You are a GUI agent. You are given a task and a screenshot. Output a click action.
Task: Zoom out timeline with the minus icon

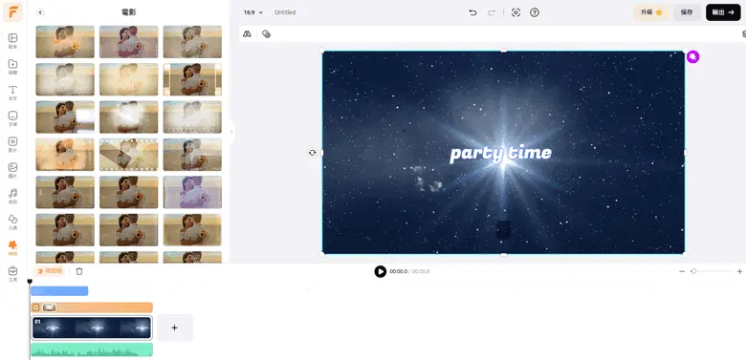(x=682, y=271)
